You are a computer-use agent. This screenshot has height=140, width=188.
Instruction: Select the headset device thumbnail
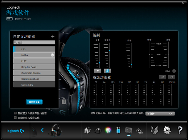pyautogui.click(x=55, y=130)
